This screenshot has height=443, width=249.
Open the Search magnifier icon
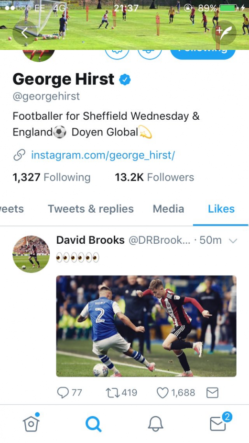pos(93,424)
